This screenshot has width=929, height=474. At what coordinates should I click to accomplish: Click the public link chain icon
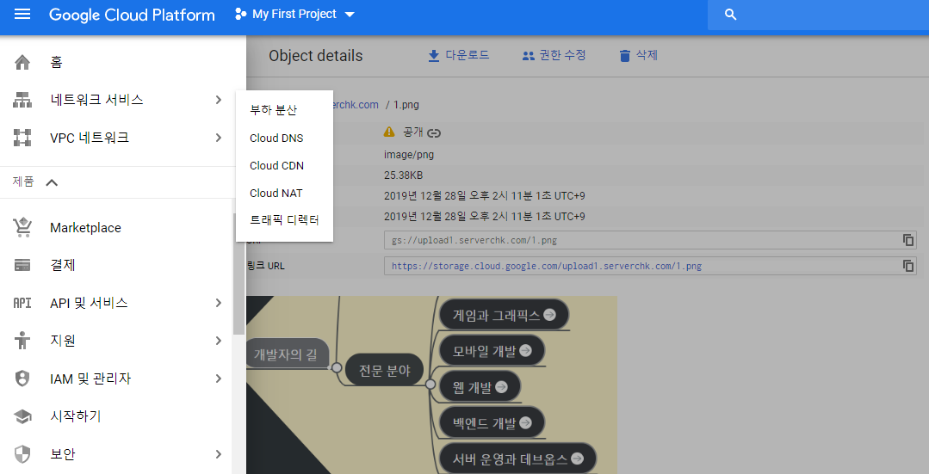click(434, 133)
